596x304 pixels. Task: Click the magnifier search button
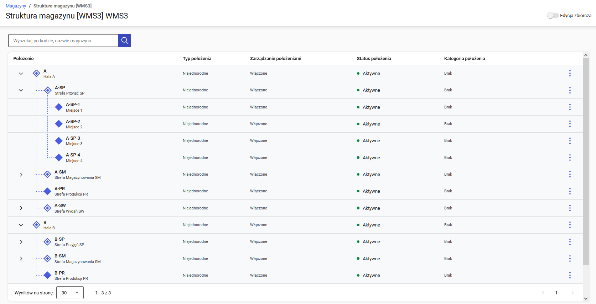(125, 41)
